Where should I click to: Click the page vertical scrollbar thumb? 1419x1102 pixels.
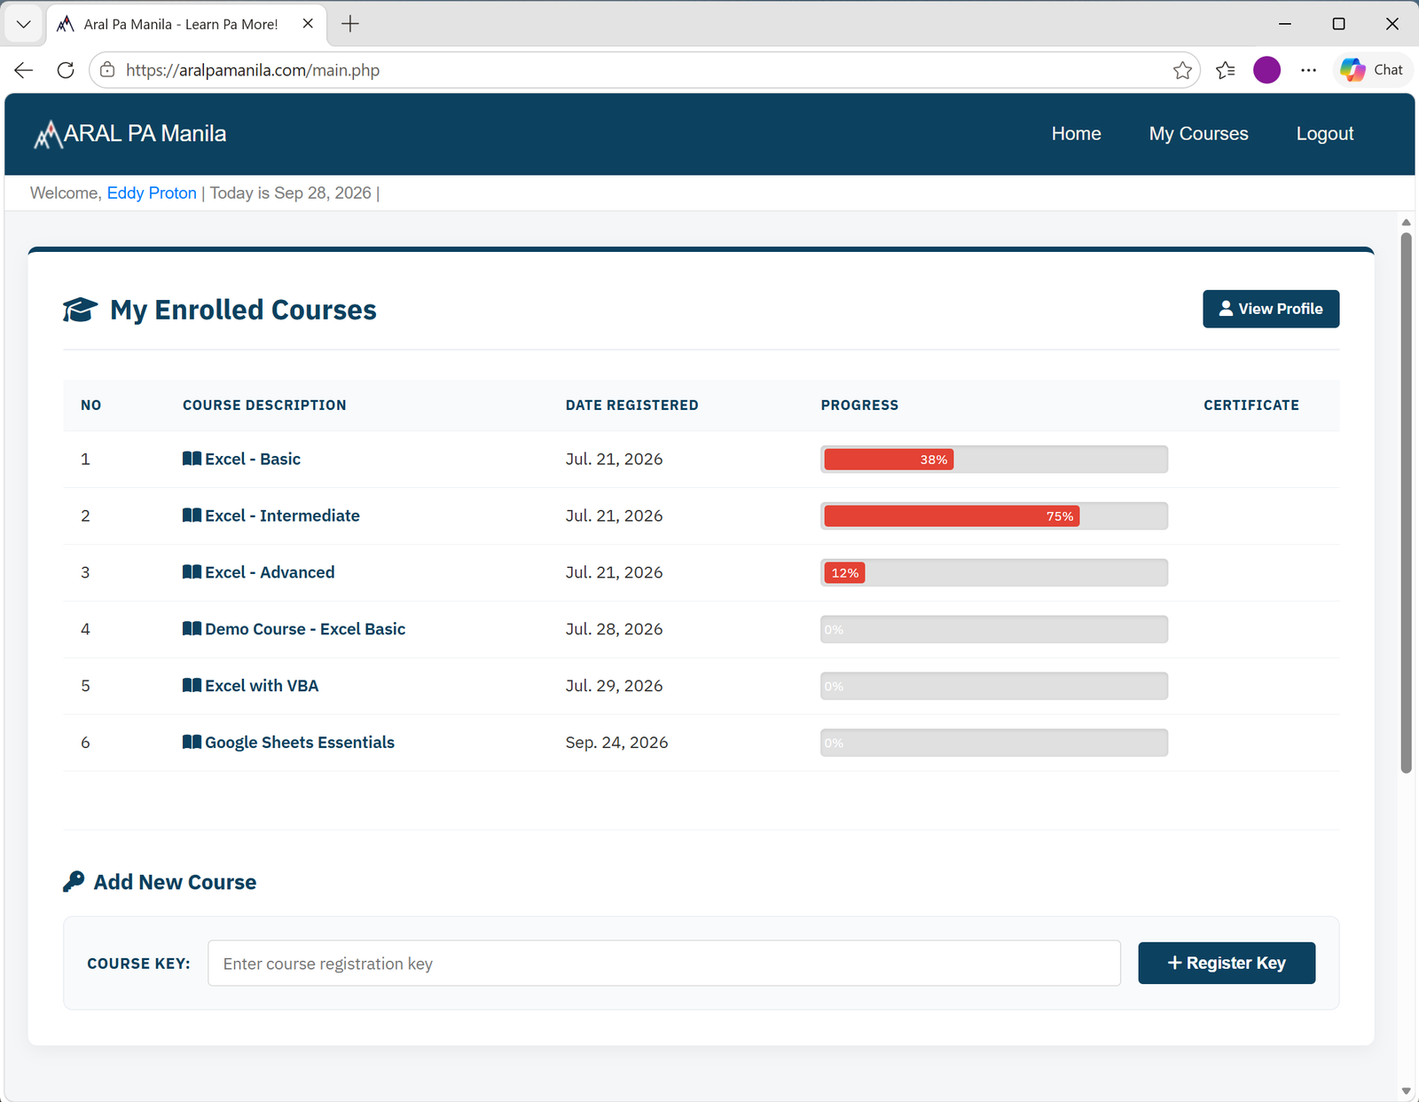click(x=1406, y=502)
